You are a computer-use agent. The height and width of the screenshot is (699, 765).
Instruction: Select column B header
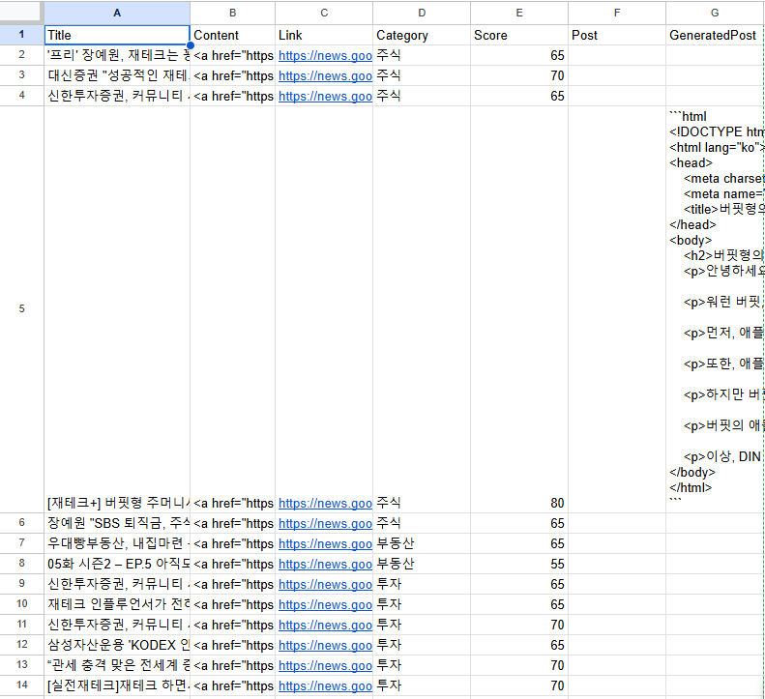tap(232, 13)
